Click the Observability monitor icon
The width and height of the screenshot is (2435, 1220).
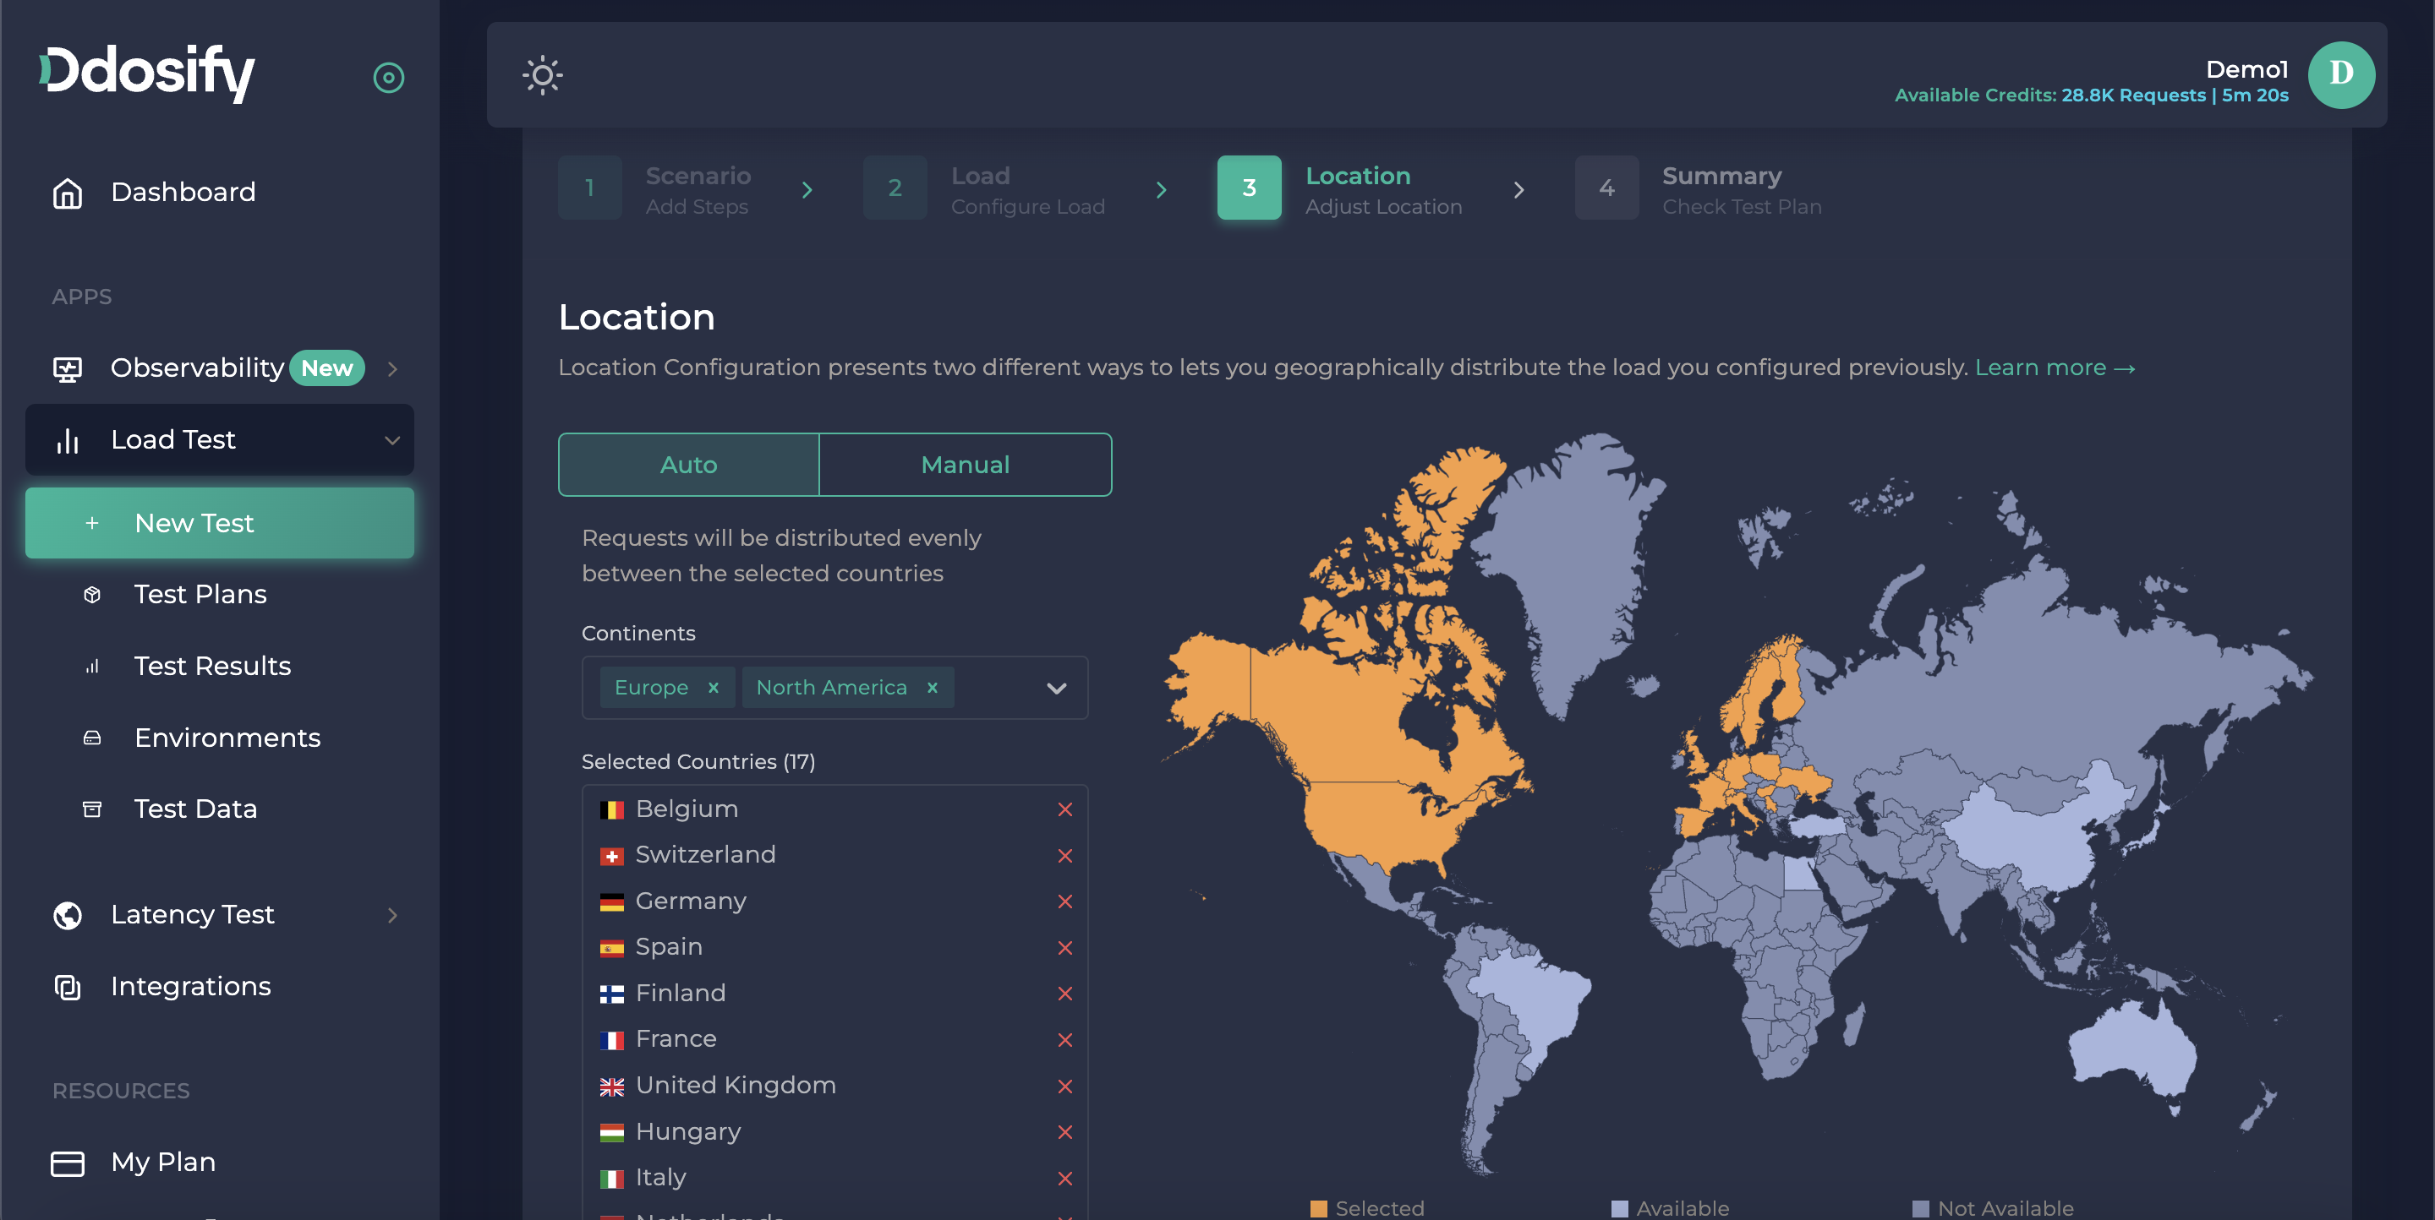[x=67, y=368]
